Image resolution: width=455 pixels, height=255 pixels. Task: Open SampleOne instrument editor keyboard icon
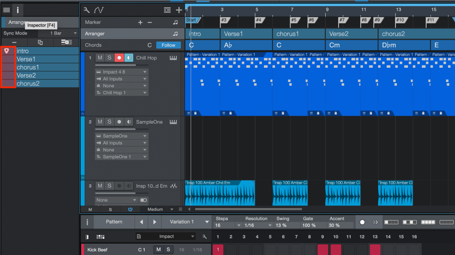tap(173, 122)
